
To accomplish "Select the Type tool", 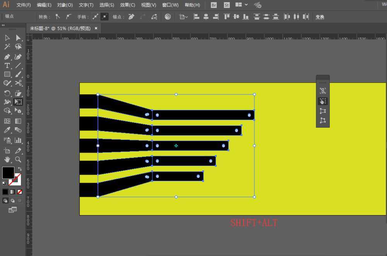I will pos(7,66).
